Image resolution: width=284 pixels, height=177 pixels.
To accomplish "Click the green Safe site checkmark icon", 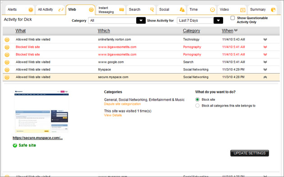I will [x=15, y=145].
